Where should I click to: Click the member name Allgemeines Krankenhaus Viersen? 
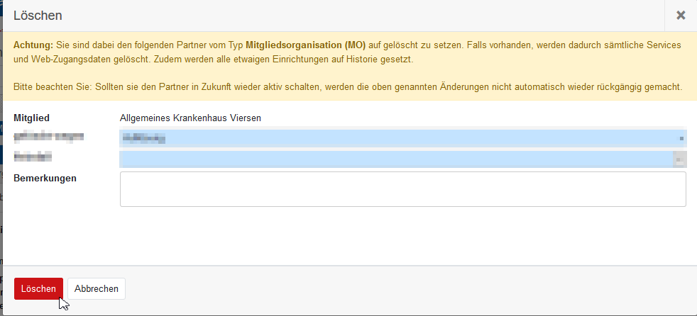pos(190,118)
